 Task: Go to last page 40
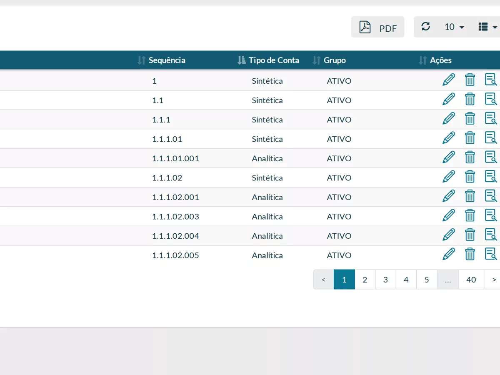pos(471,280)
